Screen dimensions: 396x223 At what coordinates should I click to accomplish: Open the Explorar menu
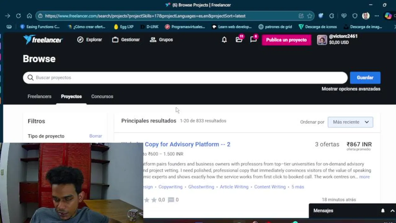(90, 40)
